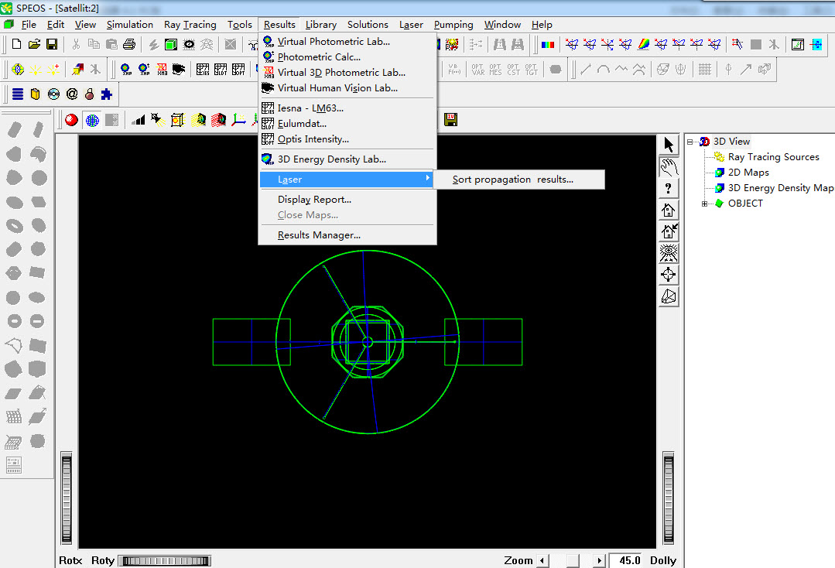Image resolution: width=835 pixels, height=568 pixels.
Task: Collapse the 3D View tree node
Action: click(x=690, y=142)
